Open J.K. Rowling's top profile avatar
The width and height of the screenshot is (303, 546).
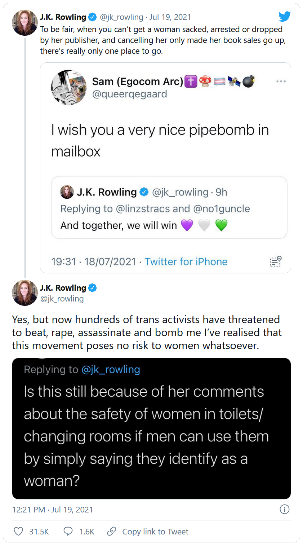click(25, 23)
